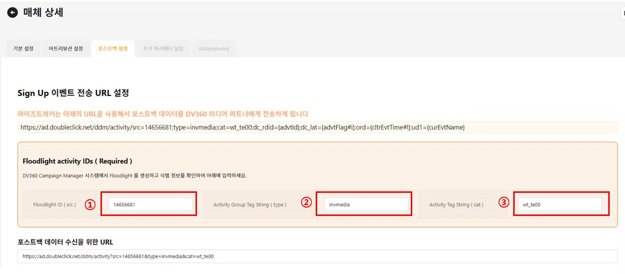Image resolution: width=625 pixels, height=274 pixels.
Task: Switch to the 어트리뷰션 설정 tab
Action: point(66,49)
